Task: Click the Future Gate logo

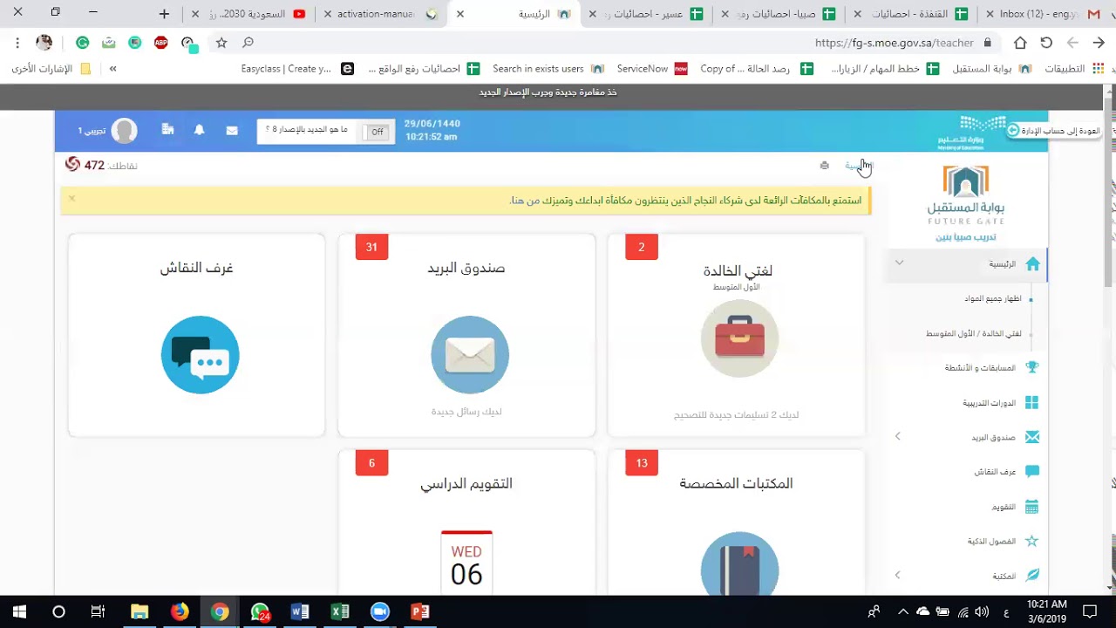Action: coord(966,195)
